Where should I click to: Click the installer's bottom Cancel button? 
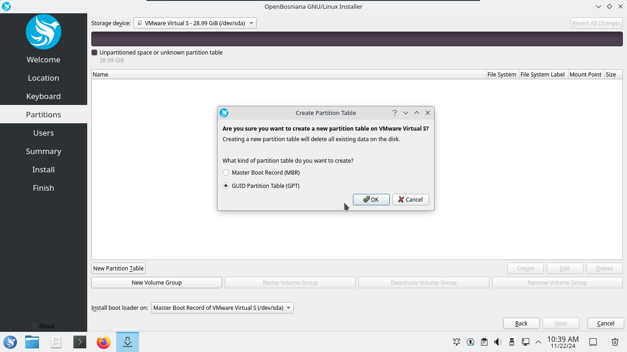click(605, 323)
